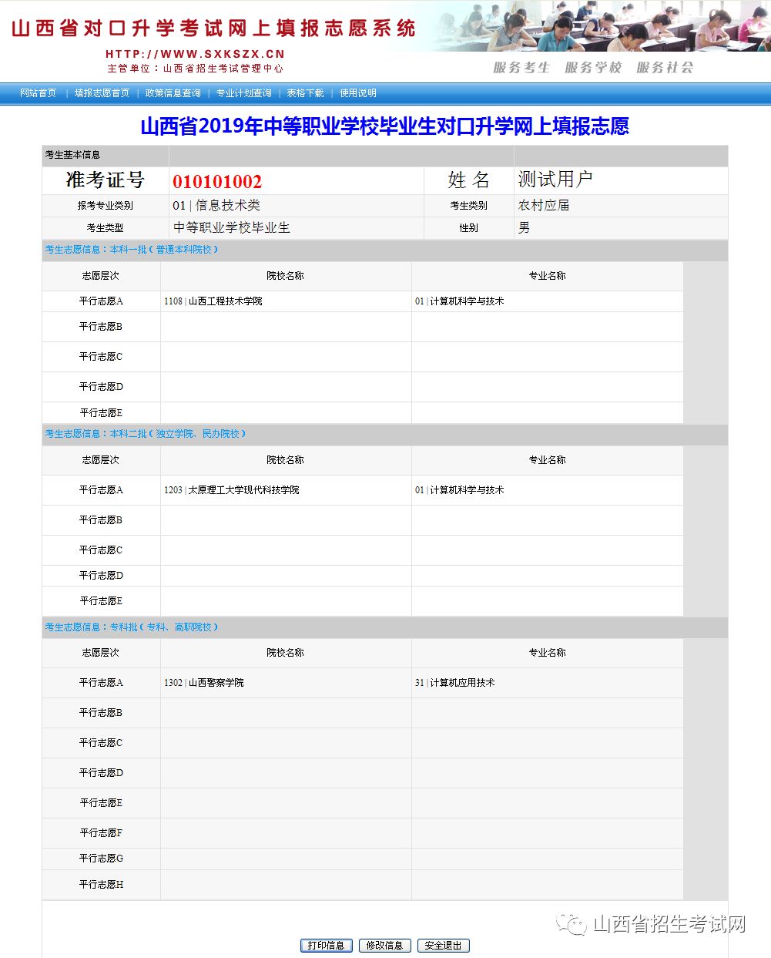Click 1108 | 山西工程技术学院 school cell
771x958 pixels.
(213, 301)
